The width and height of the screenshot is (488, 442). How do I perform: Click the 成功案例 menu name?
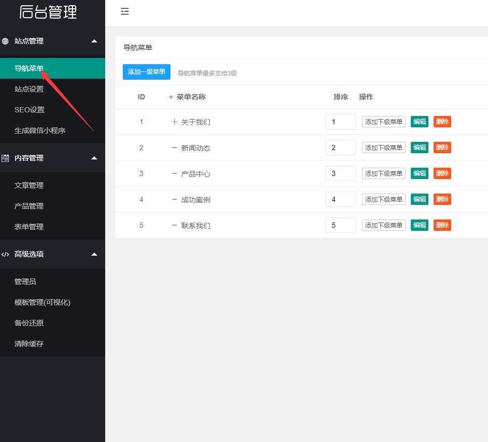(x=195, y=200)
